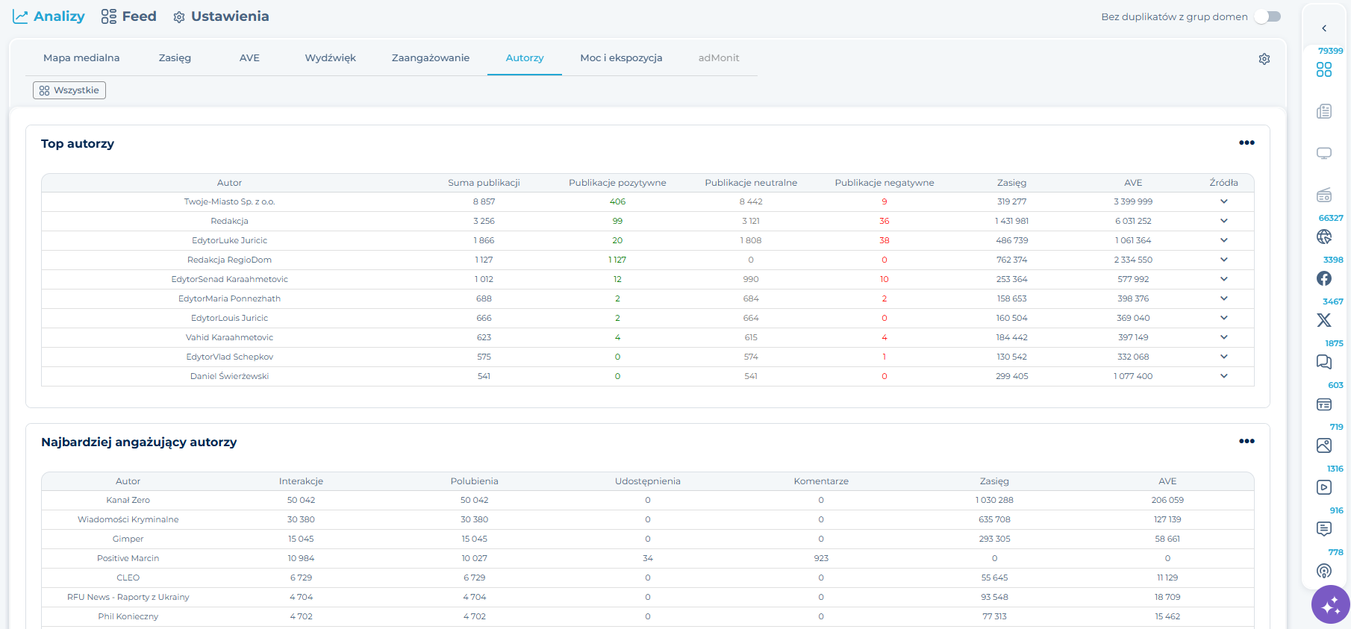Select the video play source icon
1351x629 pixels.
pyautogui.click(x=1324, y=487)
